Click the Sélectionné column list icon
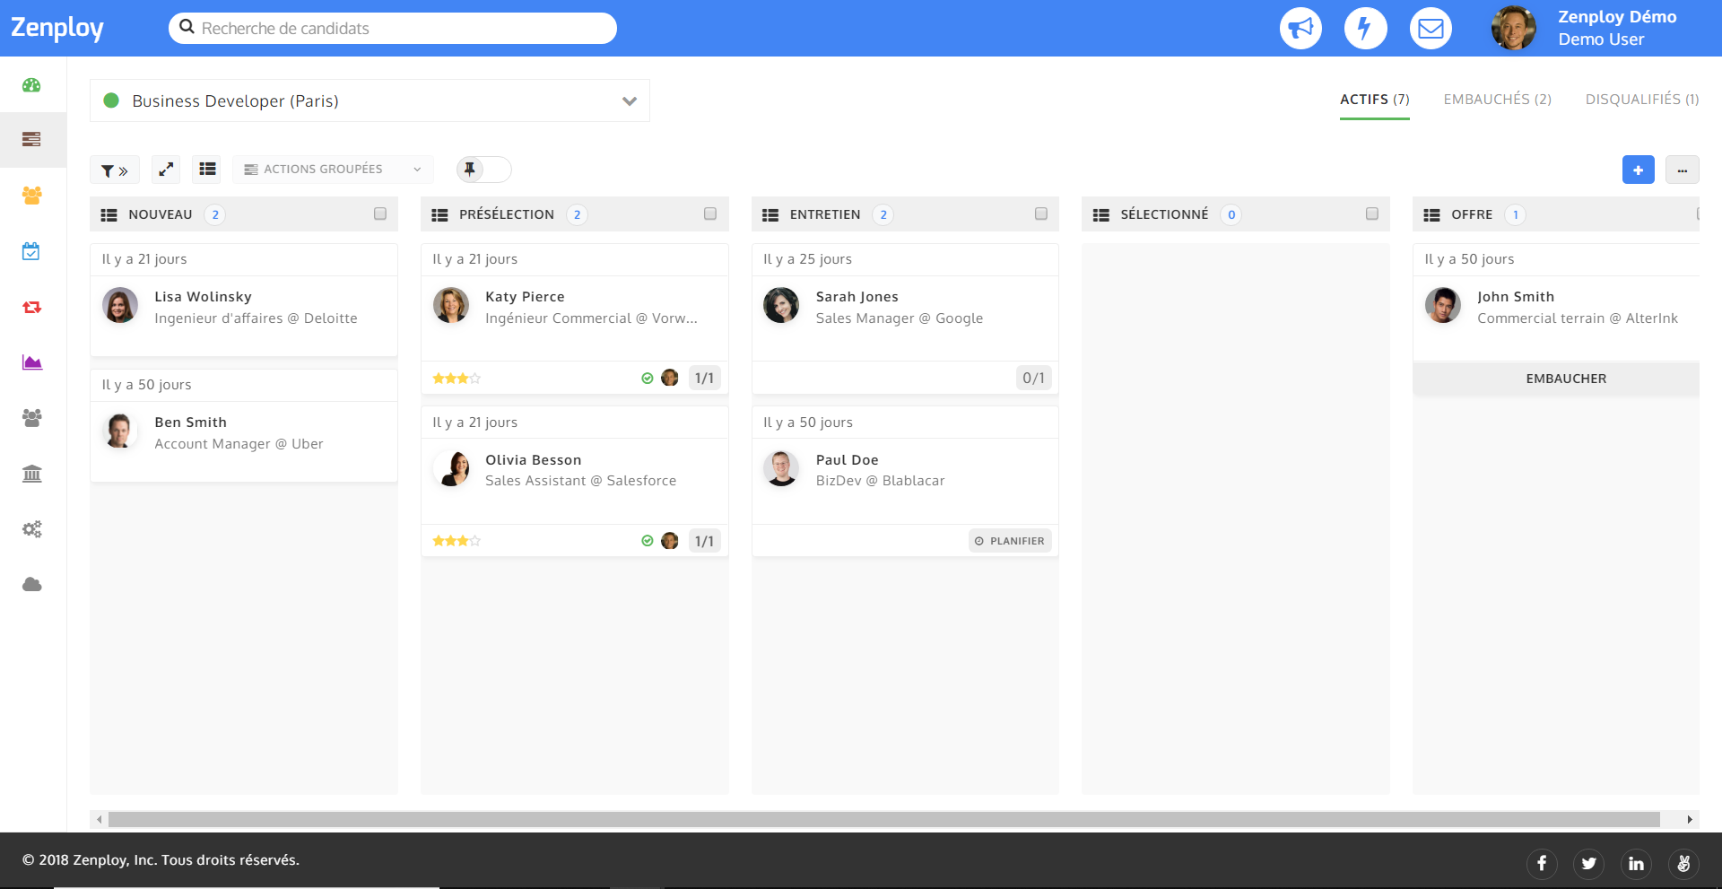 point(1101,215)
